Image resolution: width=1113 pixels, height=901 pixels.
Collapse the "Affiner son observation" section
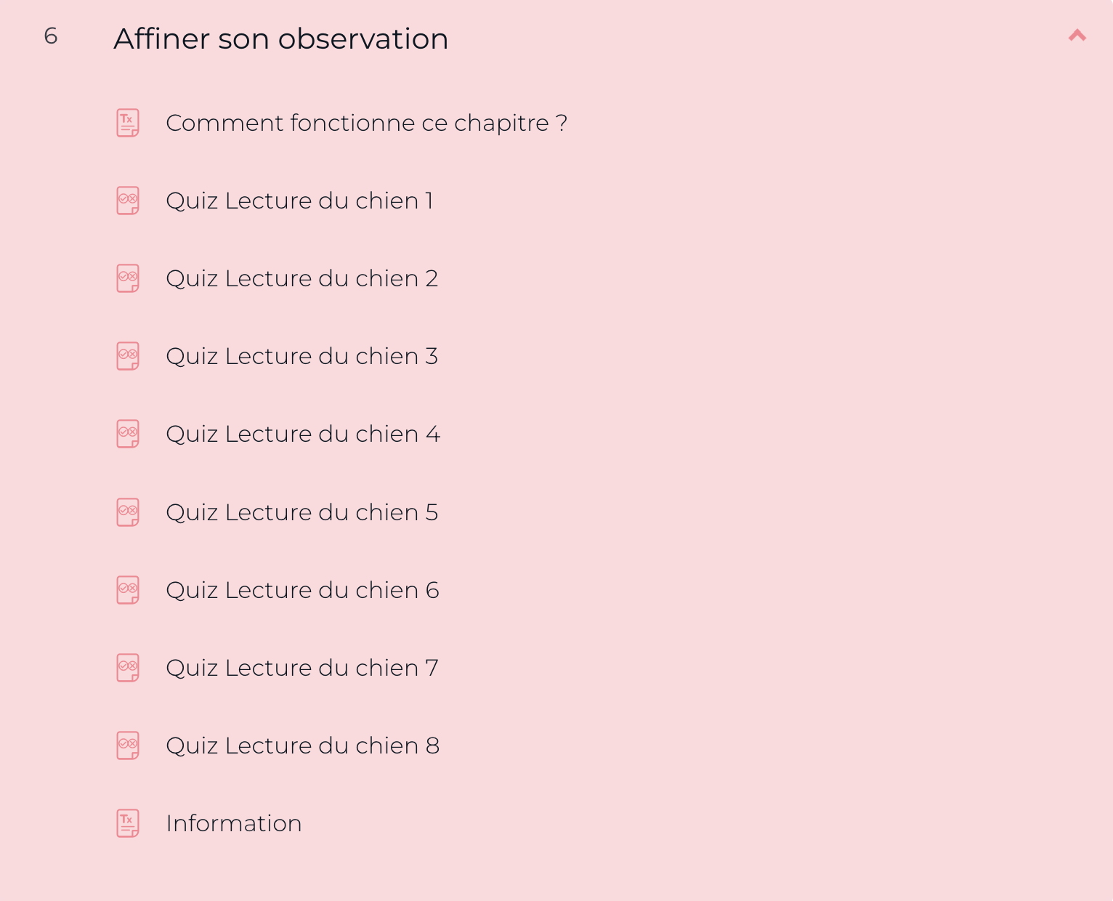pyautogui.click(x=1077, y=35)
